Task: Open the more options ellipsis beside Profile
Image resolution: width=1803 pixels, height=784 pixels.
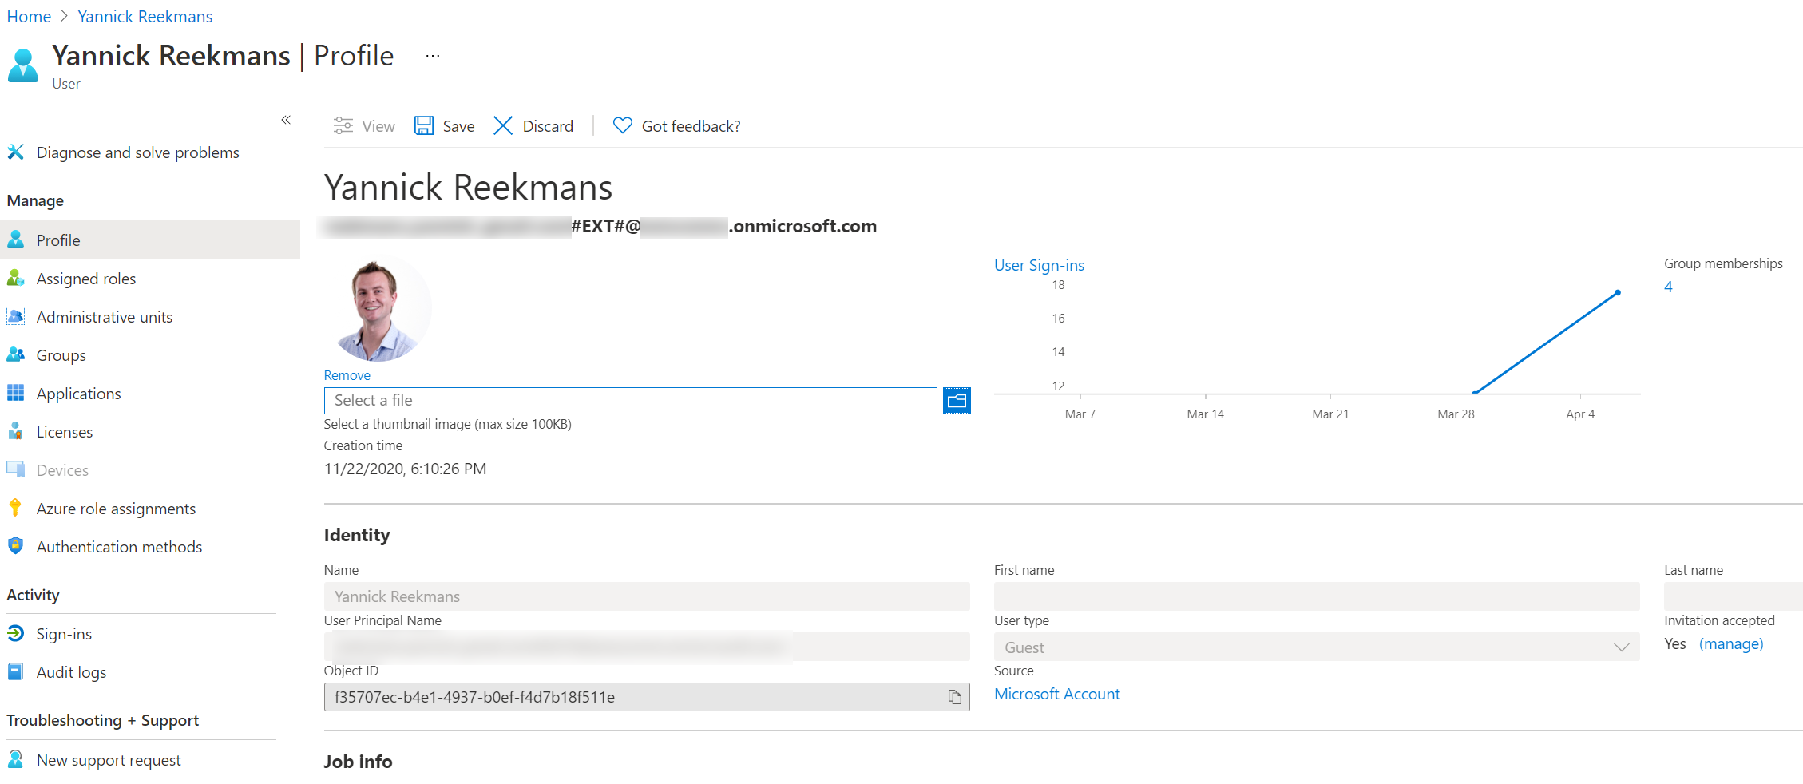Action: point(433,56)
